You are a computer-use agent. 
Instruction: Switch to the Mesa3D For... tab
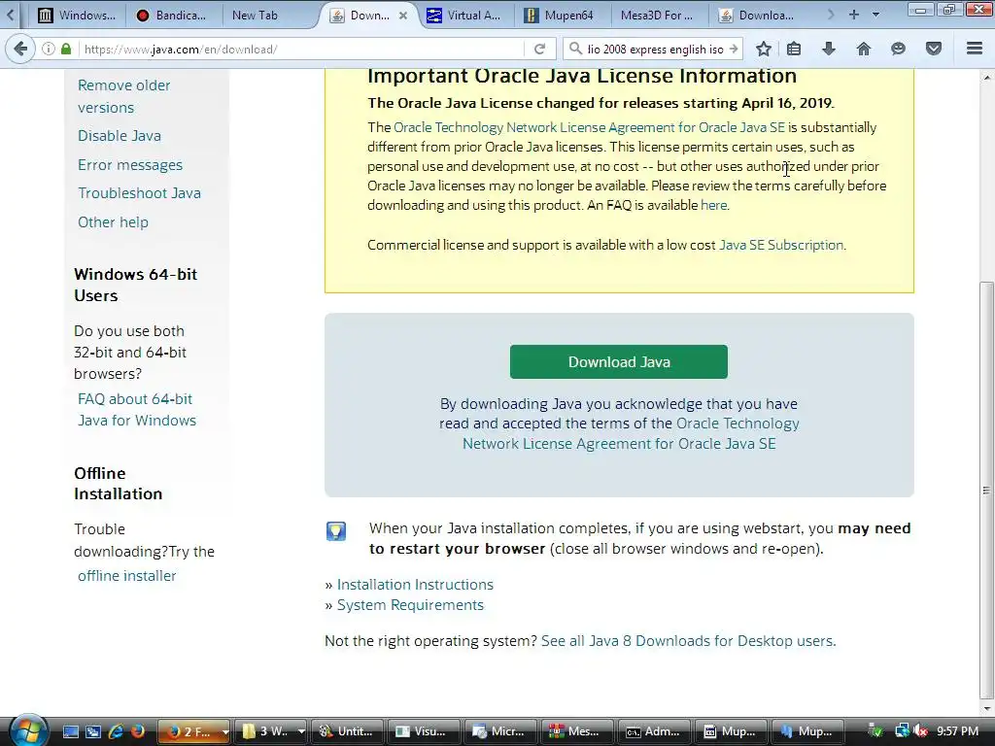[658, 16]
